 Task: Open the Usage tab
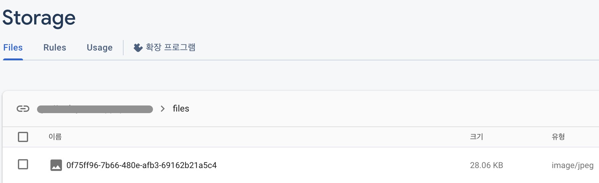(100, 48)
